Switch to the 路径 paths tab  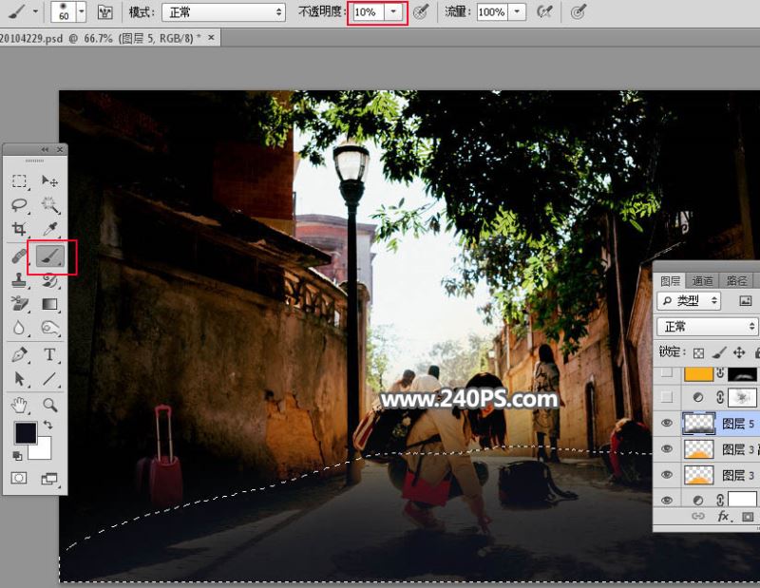(x=736, y=280)
